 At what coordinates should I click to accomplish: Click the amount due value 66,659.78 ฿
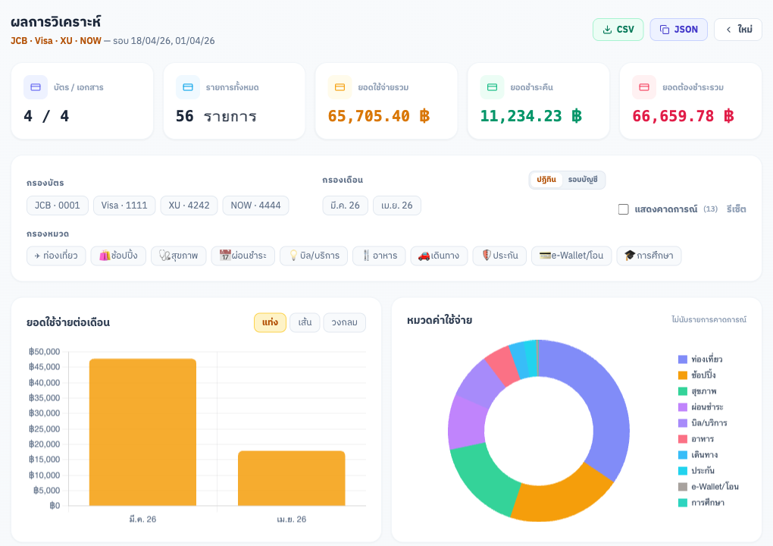[684, 116]
